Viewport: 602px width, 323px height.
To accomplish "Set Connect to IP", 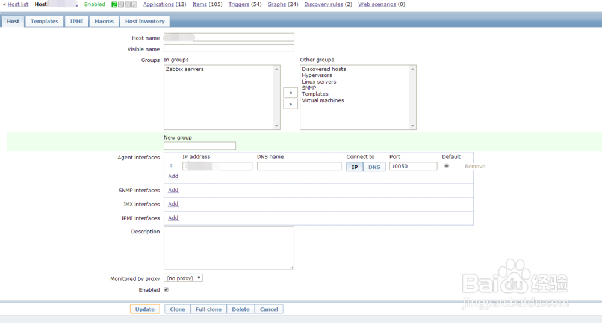I will tap(355, 167).
